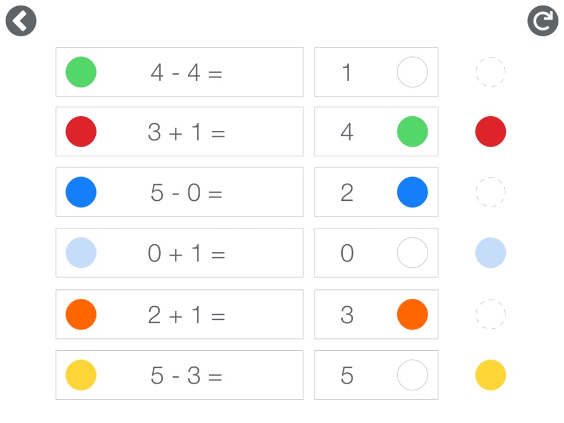Grab the spare red dot on right
The height and width of the screenshot is (423, 564).
491,131
